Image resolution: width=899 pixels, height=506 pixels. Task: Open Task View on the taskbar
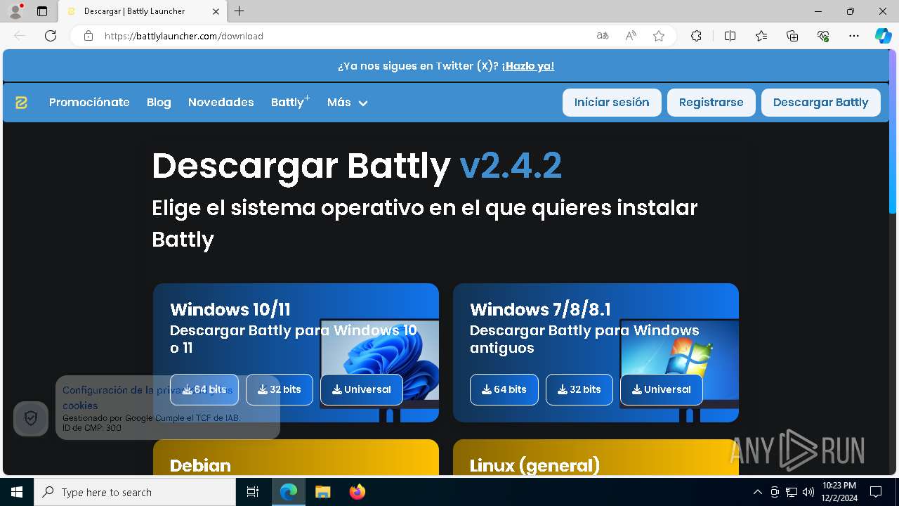(x=253, y=492)
